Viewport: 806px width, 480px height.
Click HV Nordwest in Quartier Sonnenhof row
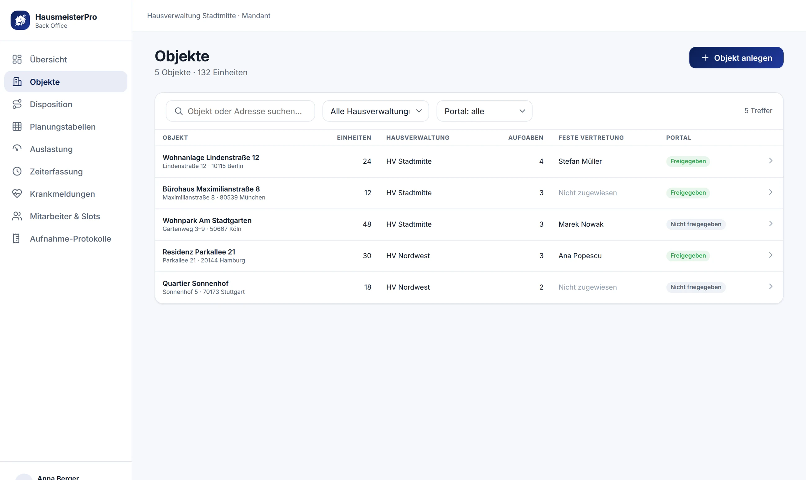(x=408, y=287)
